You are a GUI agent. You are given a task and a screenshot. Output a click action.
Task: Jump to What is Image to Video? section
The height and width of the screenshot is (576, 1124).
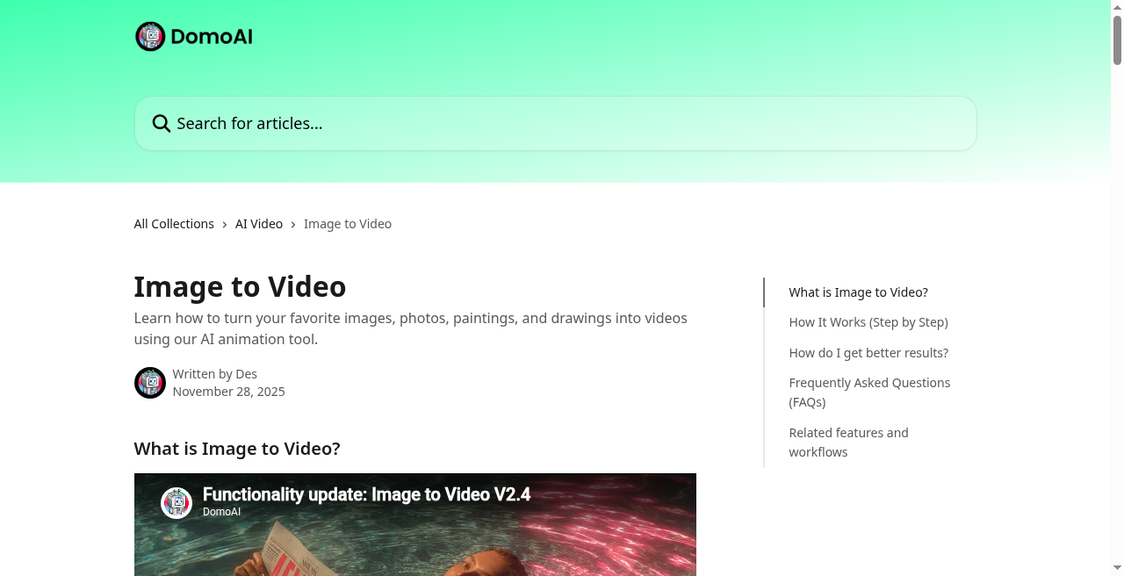858,292
